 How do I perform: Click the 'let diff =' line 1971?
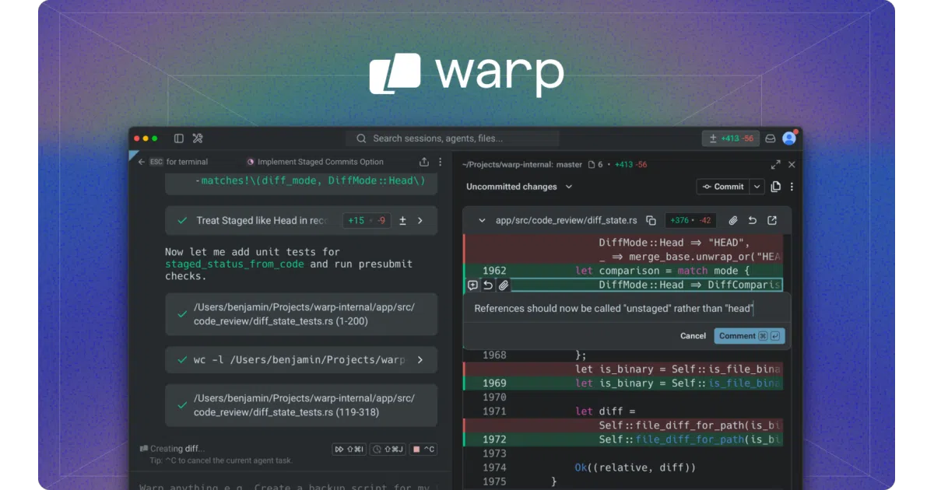pos(606,411)
